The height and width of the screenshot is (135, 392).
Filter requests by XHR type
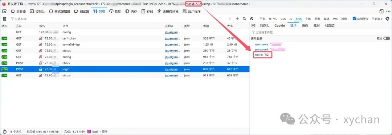click(x=298, y=19)
